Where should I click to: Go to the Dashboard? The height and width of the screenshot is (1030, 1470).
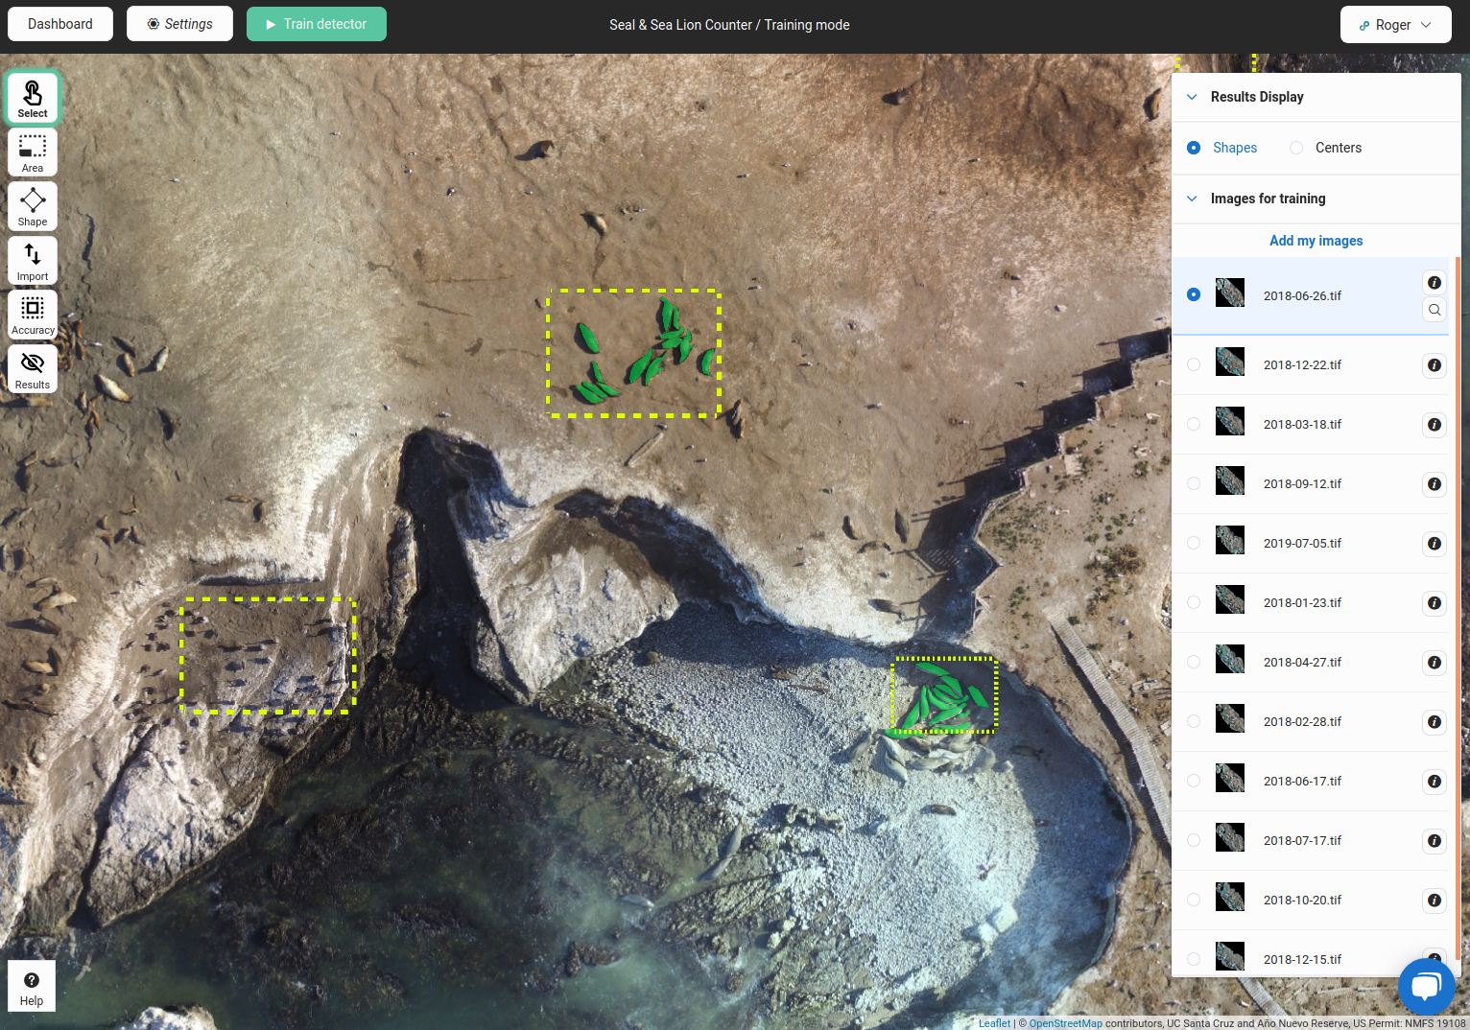point(60,24)
